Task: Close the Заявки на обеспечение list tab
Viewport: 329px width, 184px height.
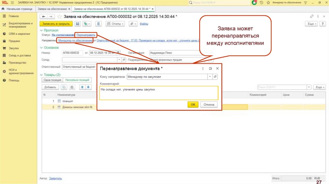Action: pyautogui.click(x=69, y=9)
